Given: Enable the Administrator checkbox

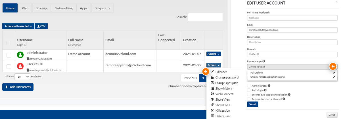Looking at the screenshot, I should tap(249, 86).
